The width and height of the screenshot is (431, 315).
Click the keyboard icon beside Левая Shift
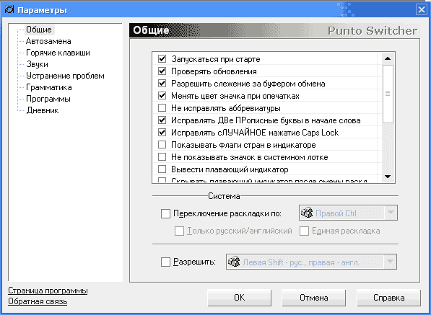pyautogui.click(x=234, y=262)
